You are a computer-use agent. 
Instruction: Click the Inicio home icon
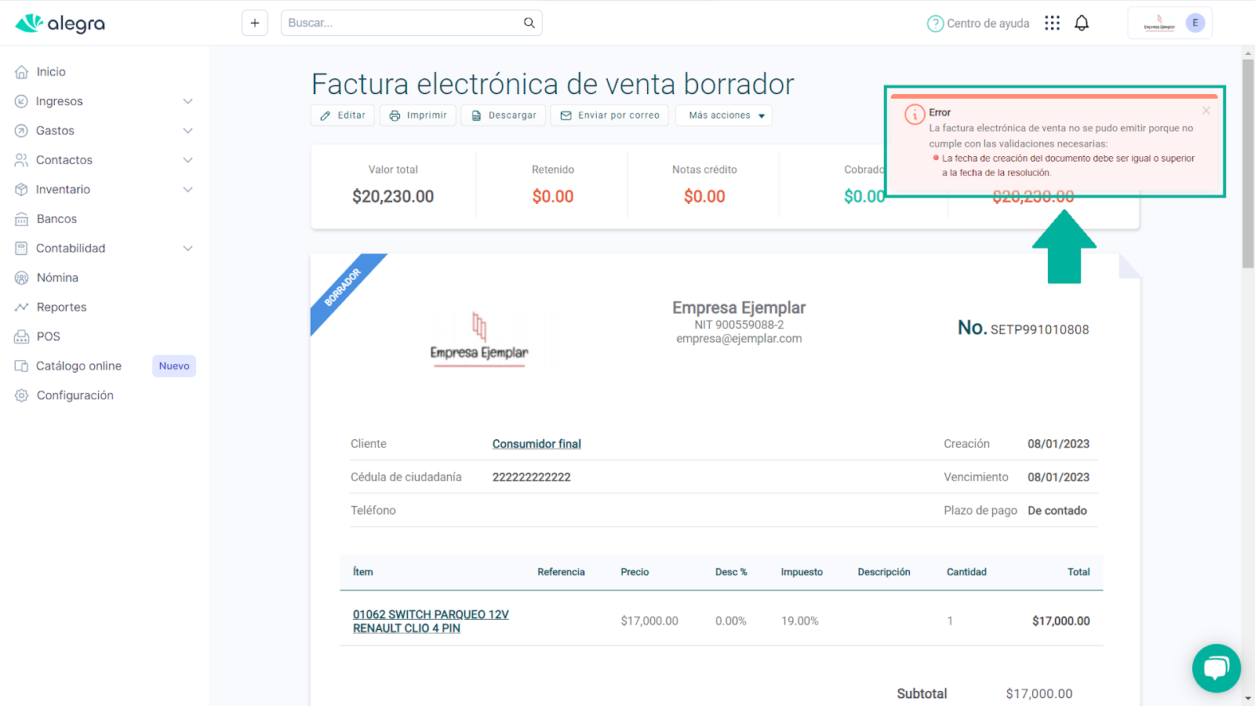22,72
